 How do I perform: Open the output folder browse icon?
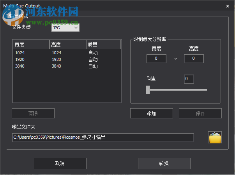click(215, 137)
